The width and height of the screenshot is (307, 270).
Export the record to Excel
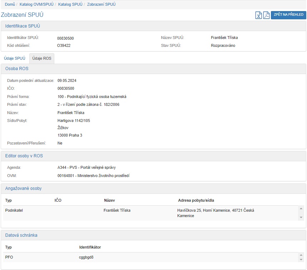tap(259, 15)
